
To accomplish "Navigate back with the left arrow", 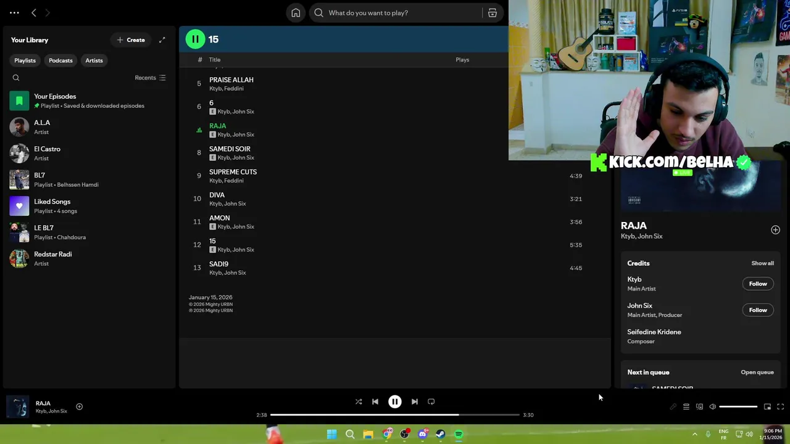I will (34, 12).
